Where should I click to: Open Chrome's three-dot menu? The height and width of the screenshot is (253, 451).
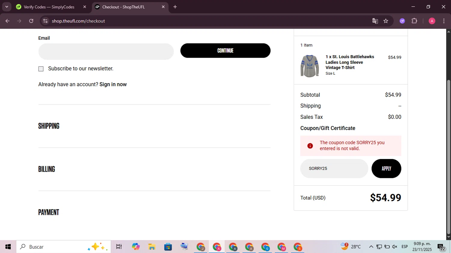coord(444,21)
